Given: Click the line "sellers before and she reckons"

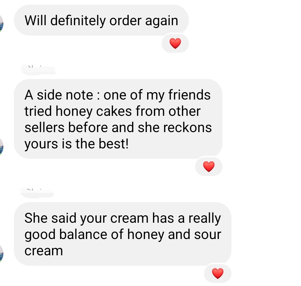Looking at the screenshot, I should [118, 127].
